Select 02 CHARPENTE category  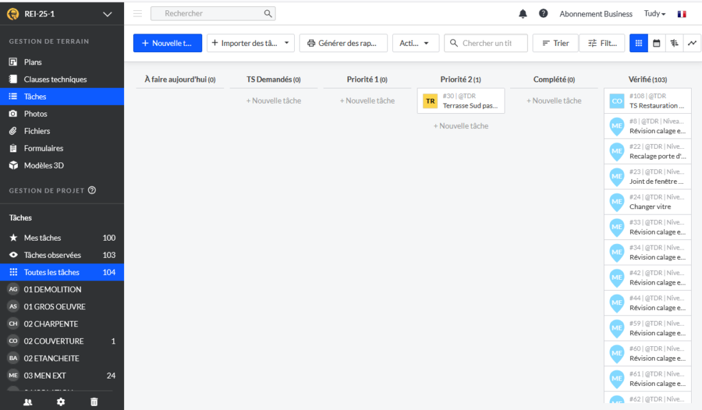[62, 324]
